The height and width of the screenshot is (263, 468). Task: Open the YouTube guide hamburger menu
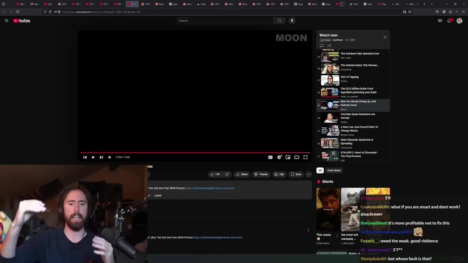pyautogui.click(x=7, y=21)
